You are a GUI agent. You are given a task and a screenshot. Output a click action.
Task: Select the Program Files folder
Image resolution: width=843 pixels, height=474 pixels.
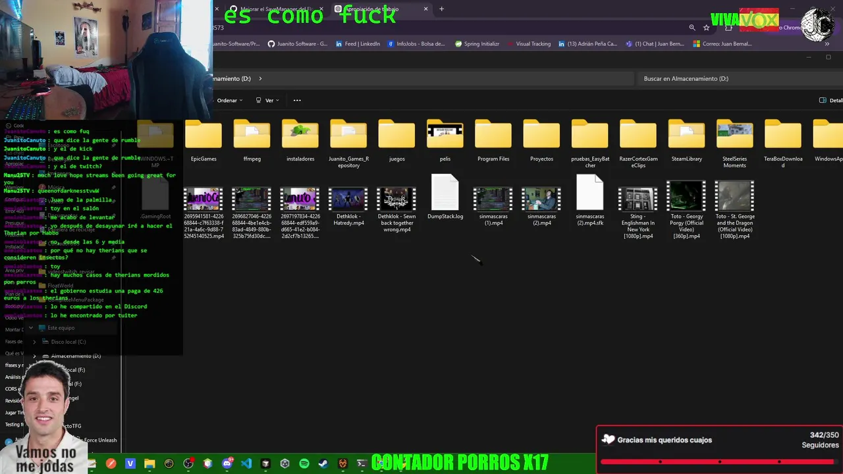tap(493, 140)
